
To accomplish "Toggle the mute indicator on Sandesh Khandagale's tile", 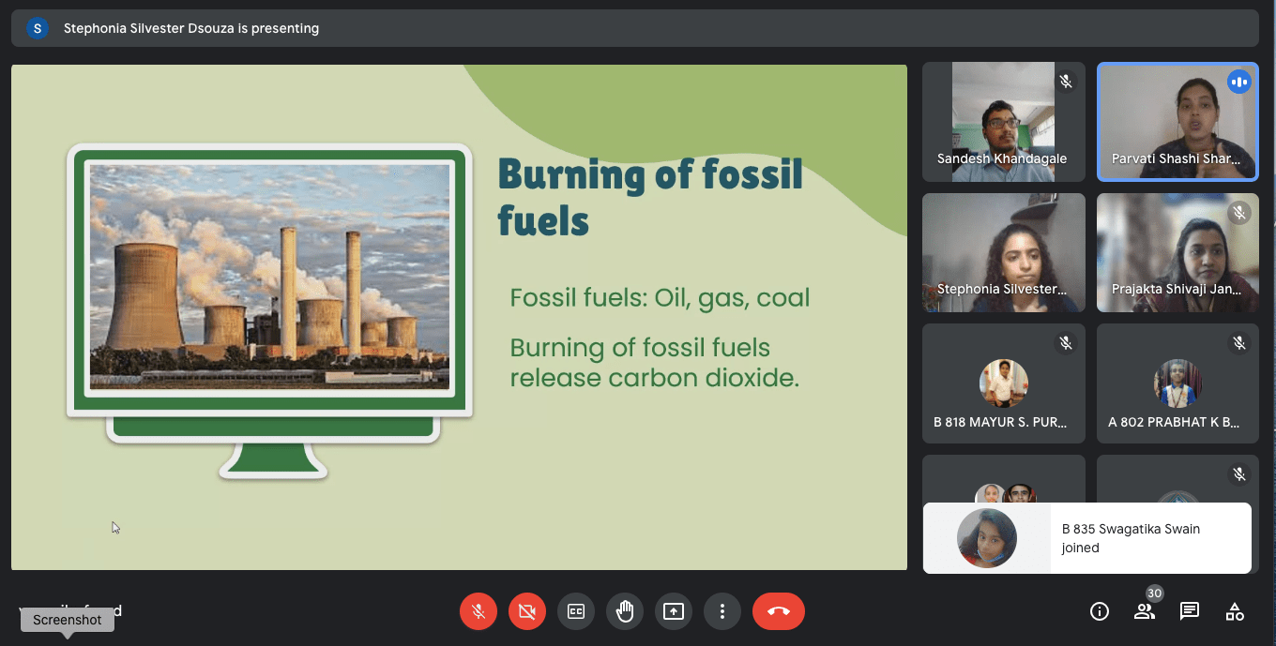I will (1066, 82).
